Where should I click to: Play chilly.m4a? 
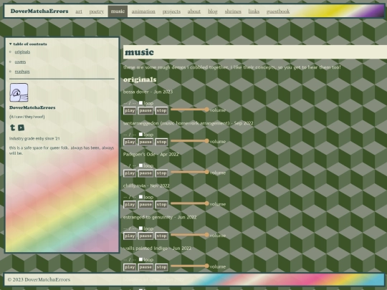(x=130, y=205)
